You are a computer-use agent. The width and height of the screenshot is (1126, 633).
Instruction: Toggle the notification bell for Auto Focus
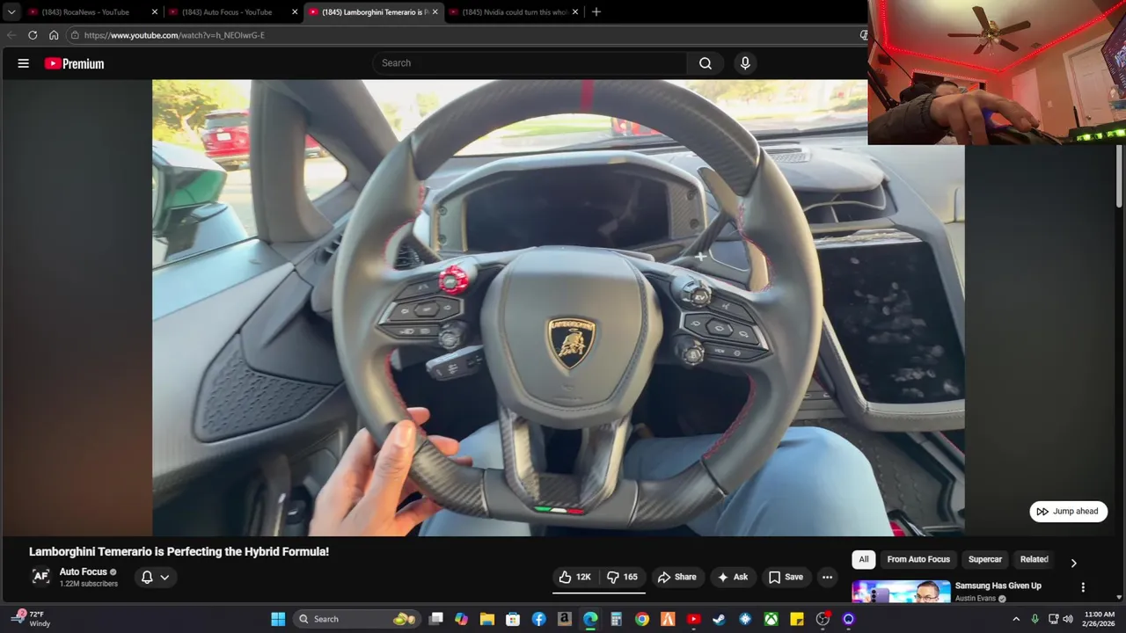click(x=147, y=577)
